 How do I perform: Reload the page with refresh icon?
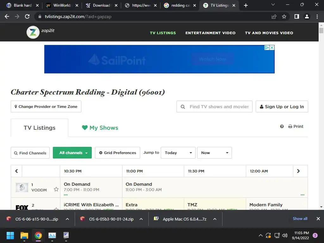point(27,16)
